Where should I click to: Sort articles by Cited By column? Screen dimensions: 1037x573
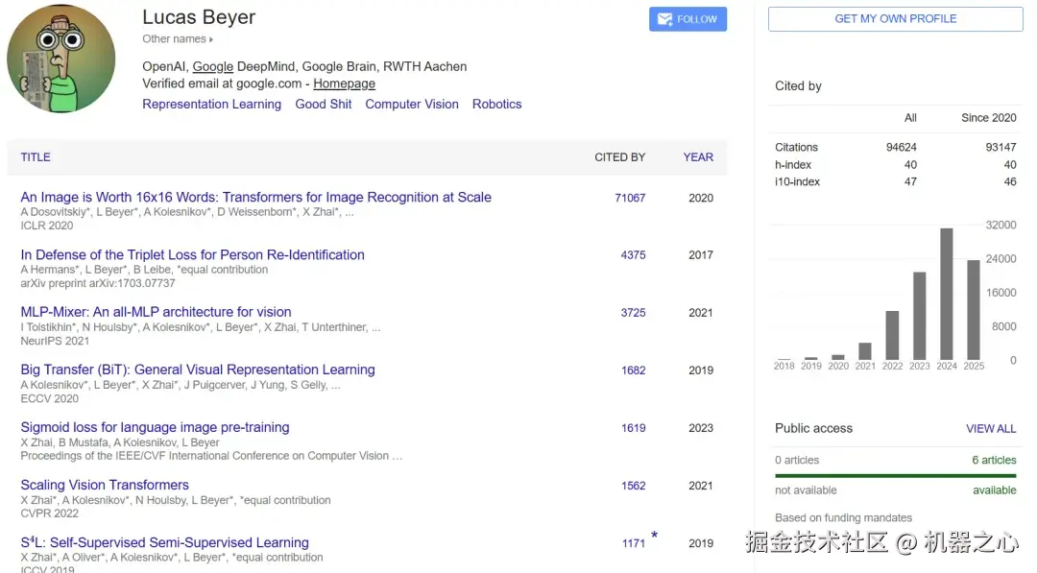point(619,156)
